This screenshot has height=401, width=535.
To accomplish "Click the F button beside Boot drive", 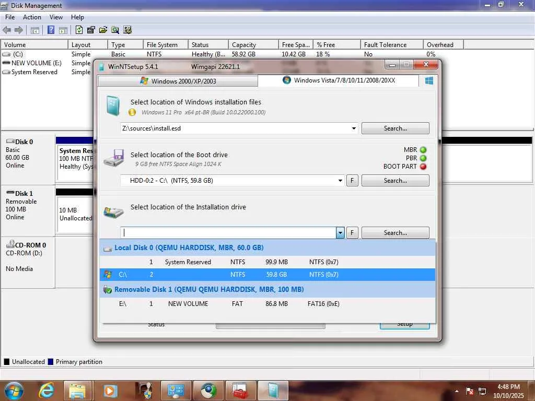I will [x=352, y=181].
